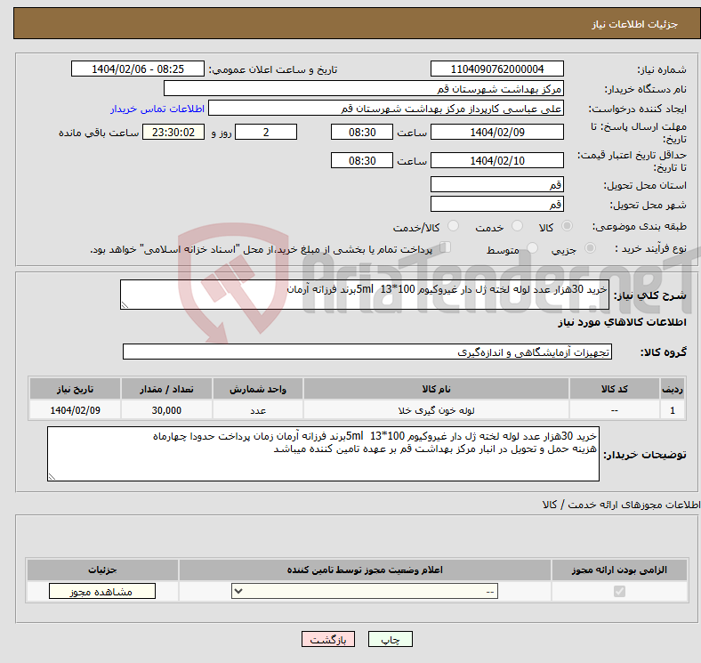
Task: Click the نام کالا column header
Action: pyautogui.click(x=436, y=391)
